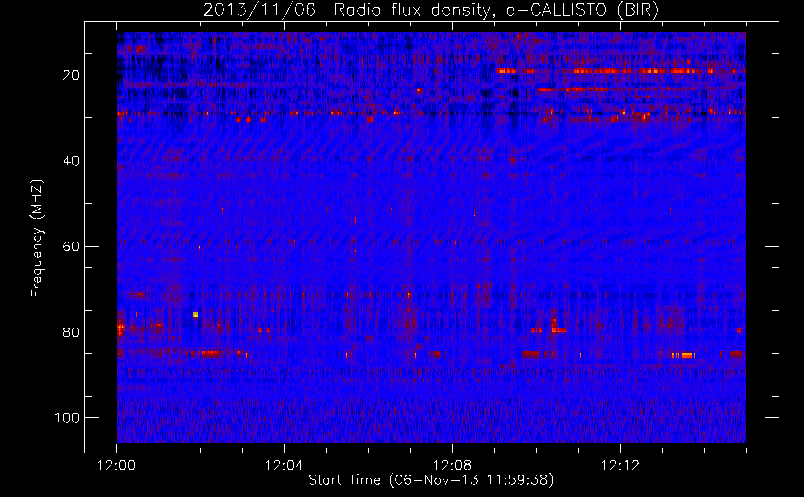Click the '40' frequency tick label
Image resolution: width=804 pixels, height=497 pixels.
(x=71, y=161)
